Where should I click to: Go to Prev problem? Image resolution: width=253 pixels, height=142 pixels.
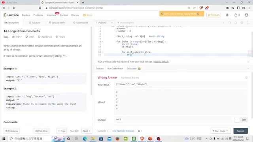(62, 131)
